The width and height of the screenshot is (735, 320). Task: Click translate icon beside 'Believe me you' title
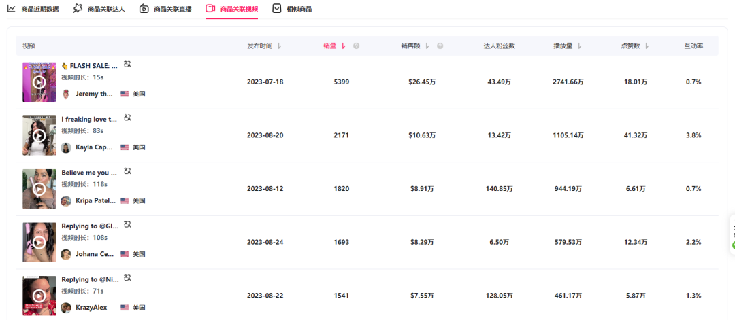click(x=127, y=171)
